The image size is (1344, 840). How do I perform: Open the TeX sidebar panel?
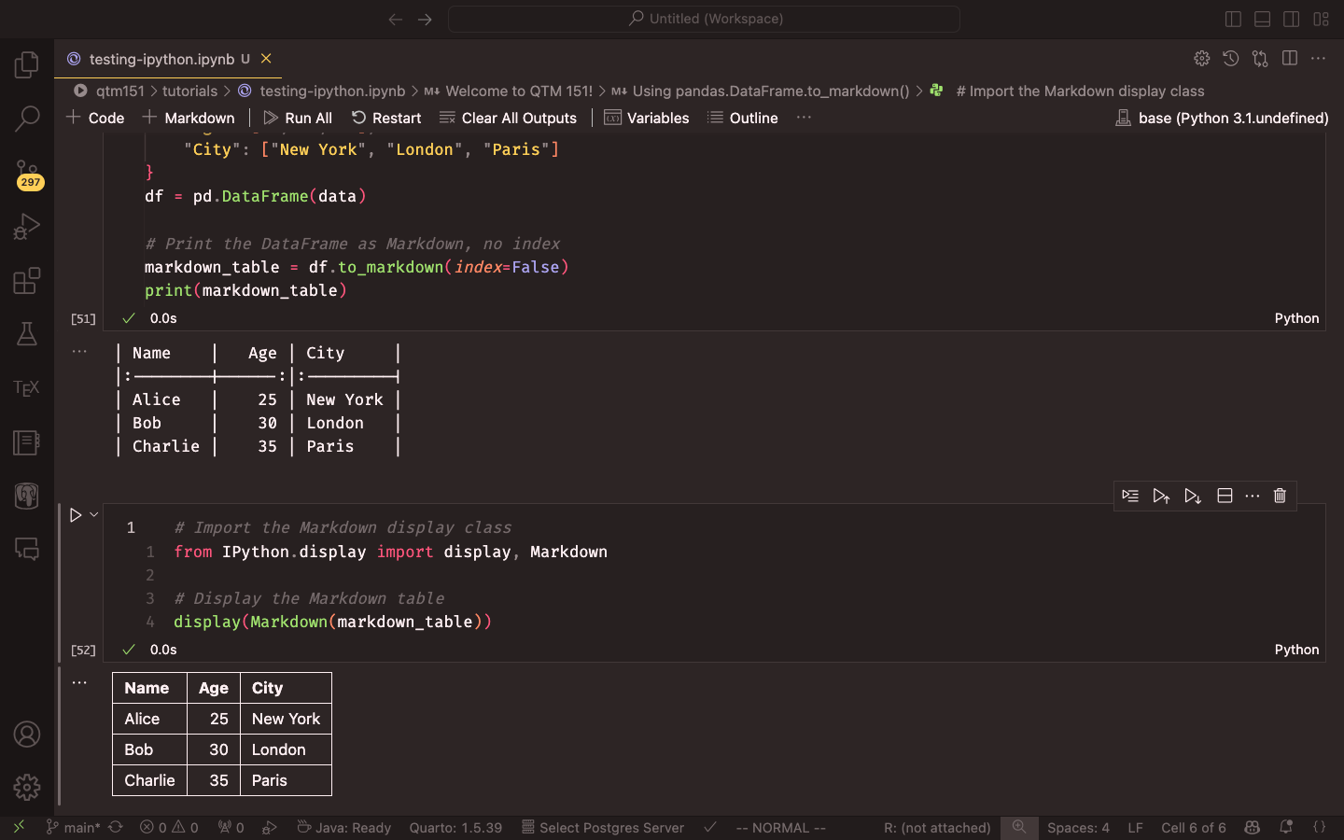tap(27, 388)
